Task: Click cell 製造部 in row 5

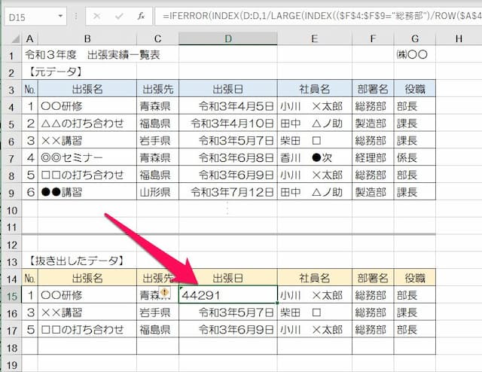Action: [373, 123]
